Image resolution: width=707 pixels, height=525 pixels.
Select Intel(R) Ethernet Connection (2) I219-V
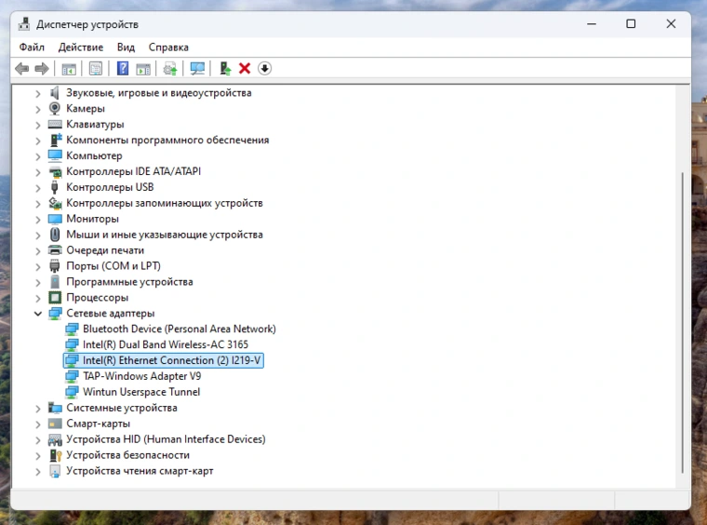click(163, 360)
